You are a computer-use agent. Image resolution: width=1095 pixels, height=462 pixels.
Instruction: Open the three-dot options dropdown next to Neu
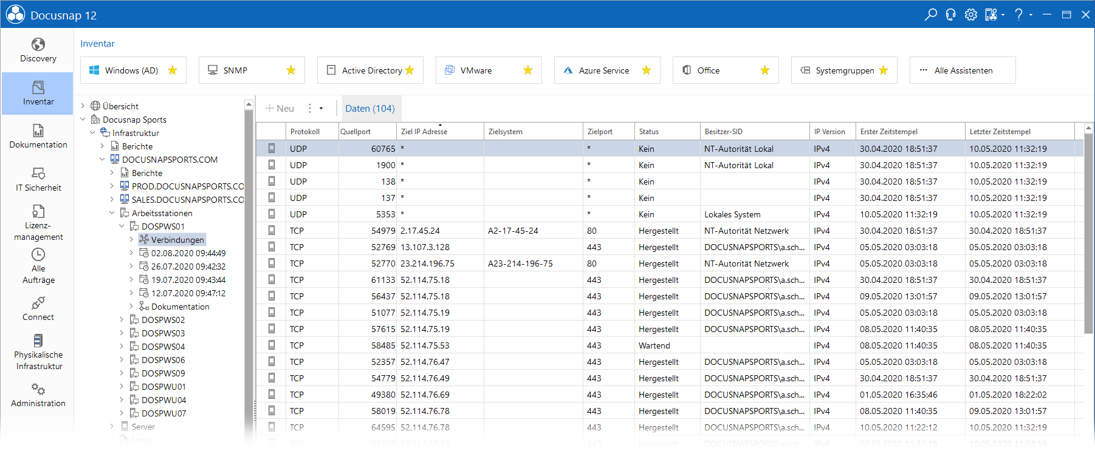(x=315, y=109)
